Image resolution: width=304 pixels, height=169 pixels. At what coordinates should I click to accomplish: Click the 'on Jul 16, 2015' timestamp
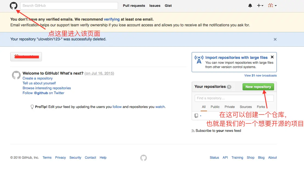click(x=99, y=73)
